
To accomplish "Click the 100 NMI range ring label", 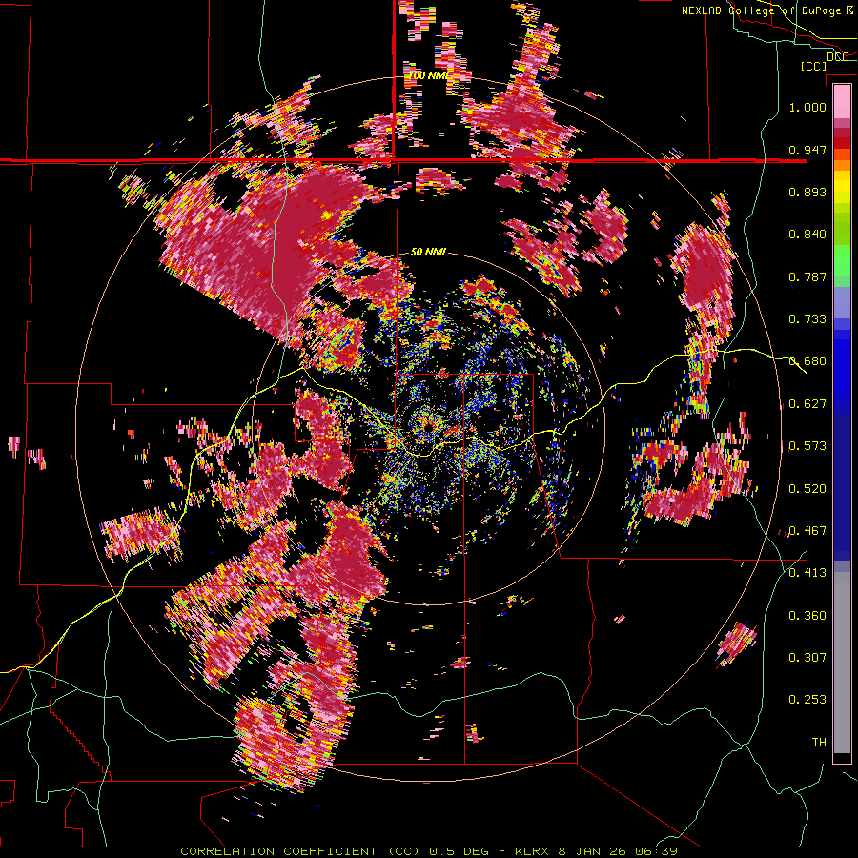I will 428,75.
